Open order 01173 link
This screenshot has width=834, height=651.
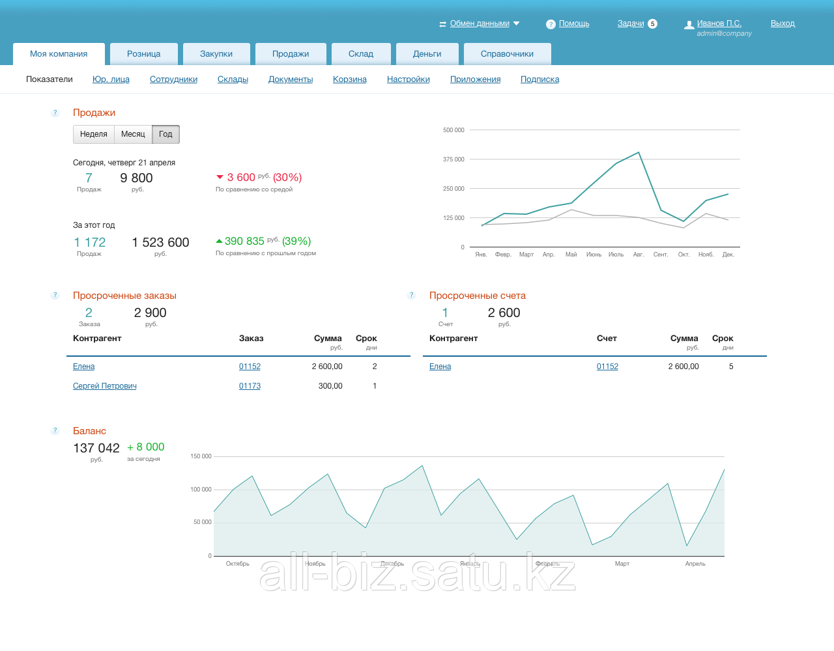(x=250, y=386)
